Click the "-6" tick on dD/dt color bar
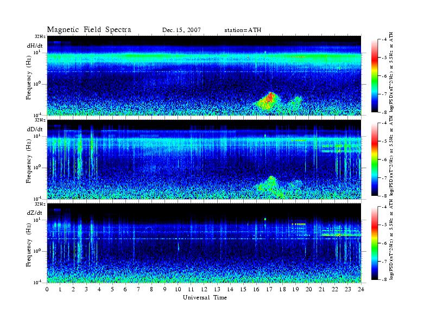The height and width of the screenshot is (332, 430). [x=384, y=159]
